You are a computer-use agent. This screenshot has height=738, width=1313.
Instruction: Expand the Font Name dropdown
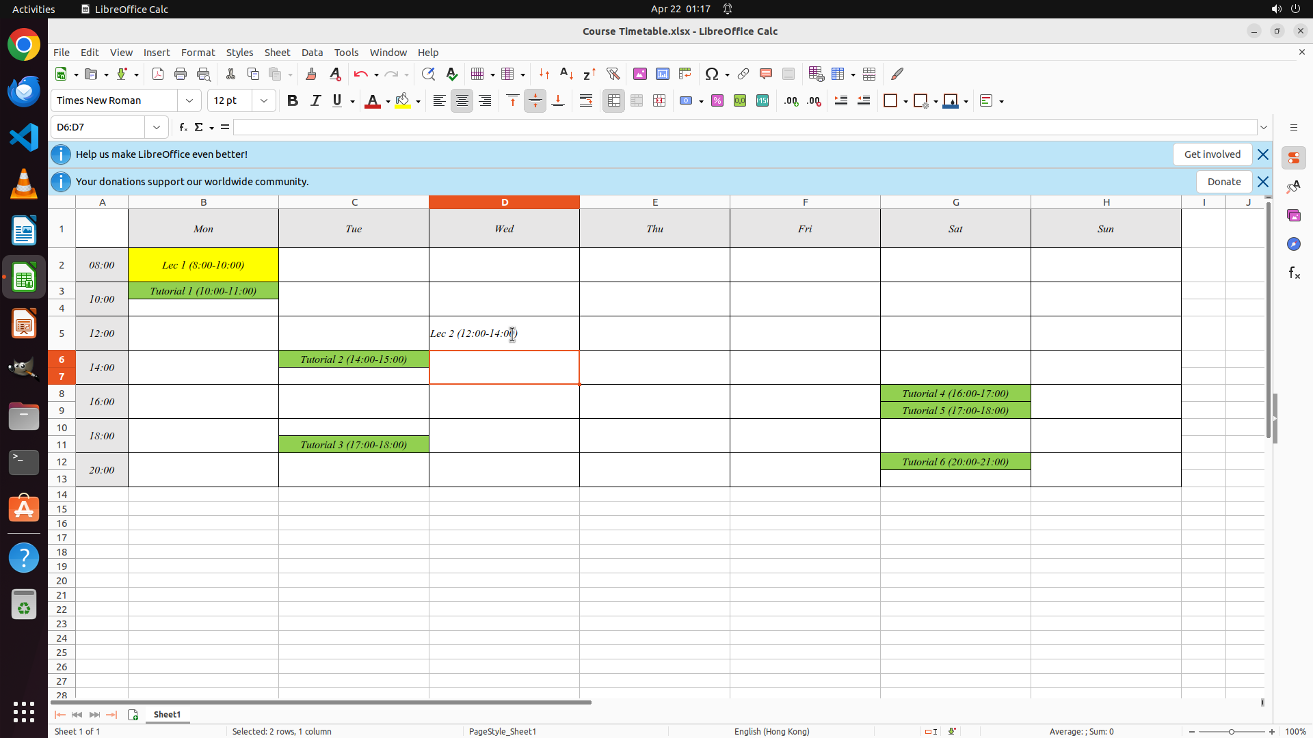coord(189,100)
